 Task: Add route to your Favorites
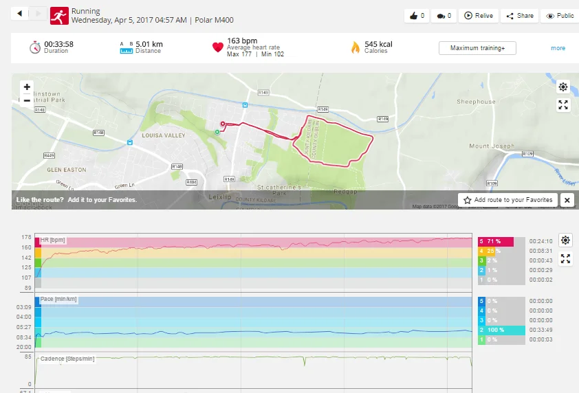click(x=507, y=200)
